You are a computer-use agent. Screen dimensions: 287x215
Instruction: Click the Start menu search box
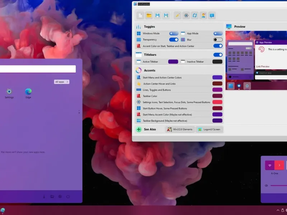[38, 69]
